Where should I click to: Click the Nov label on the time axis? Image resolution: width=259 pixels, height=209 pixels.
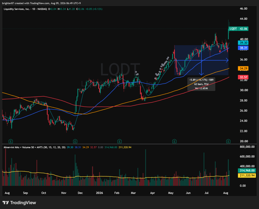64,193
